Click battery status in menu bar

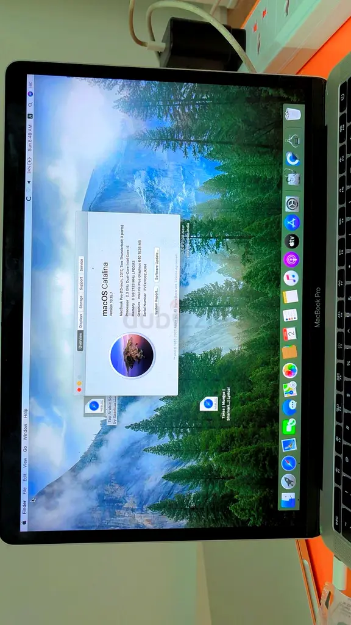[29, 165]
